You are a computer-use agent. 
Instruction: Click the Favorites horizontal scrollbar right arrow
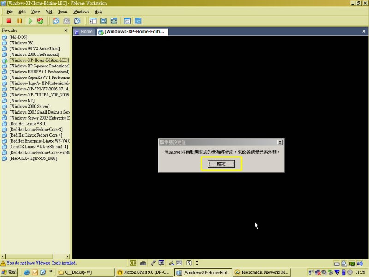[68, 257]
